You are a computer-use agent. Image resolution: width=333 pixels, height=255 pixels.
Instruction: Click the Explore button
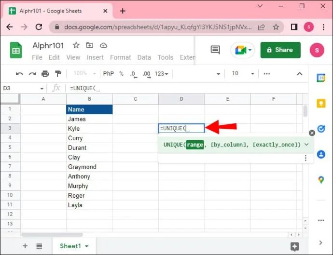(294, 246)
